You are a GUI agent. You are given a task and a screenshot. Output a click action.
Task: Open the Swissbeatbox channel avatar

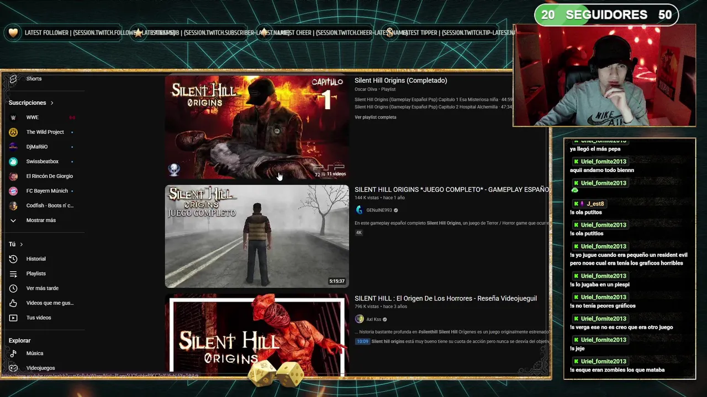point(13,162)
